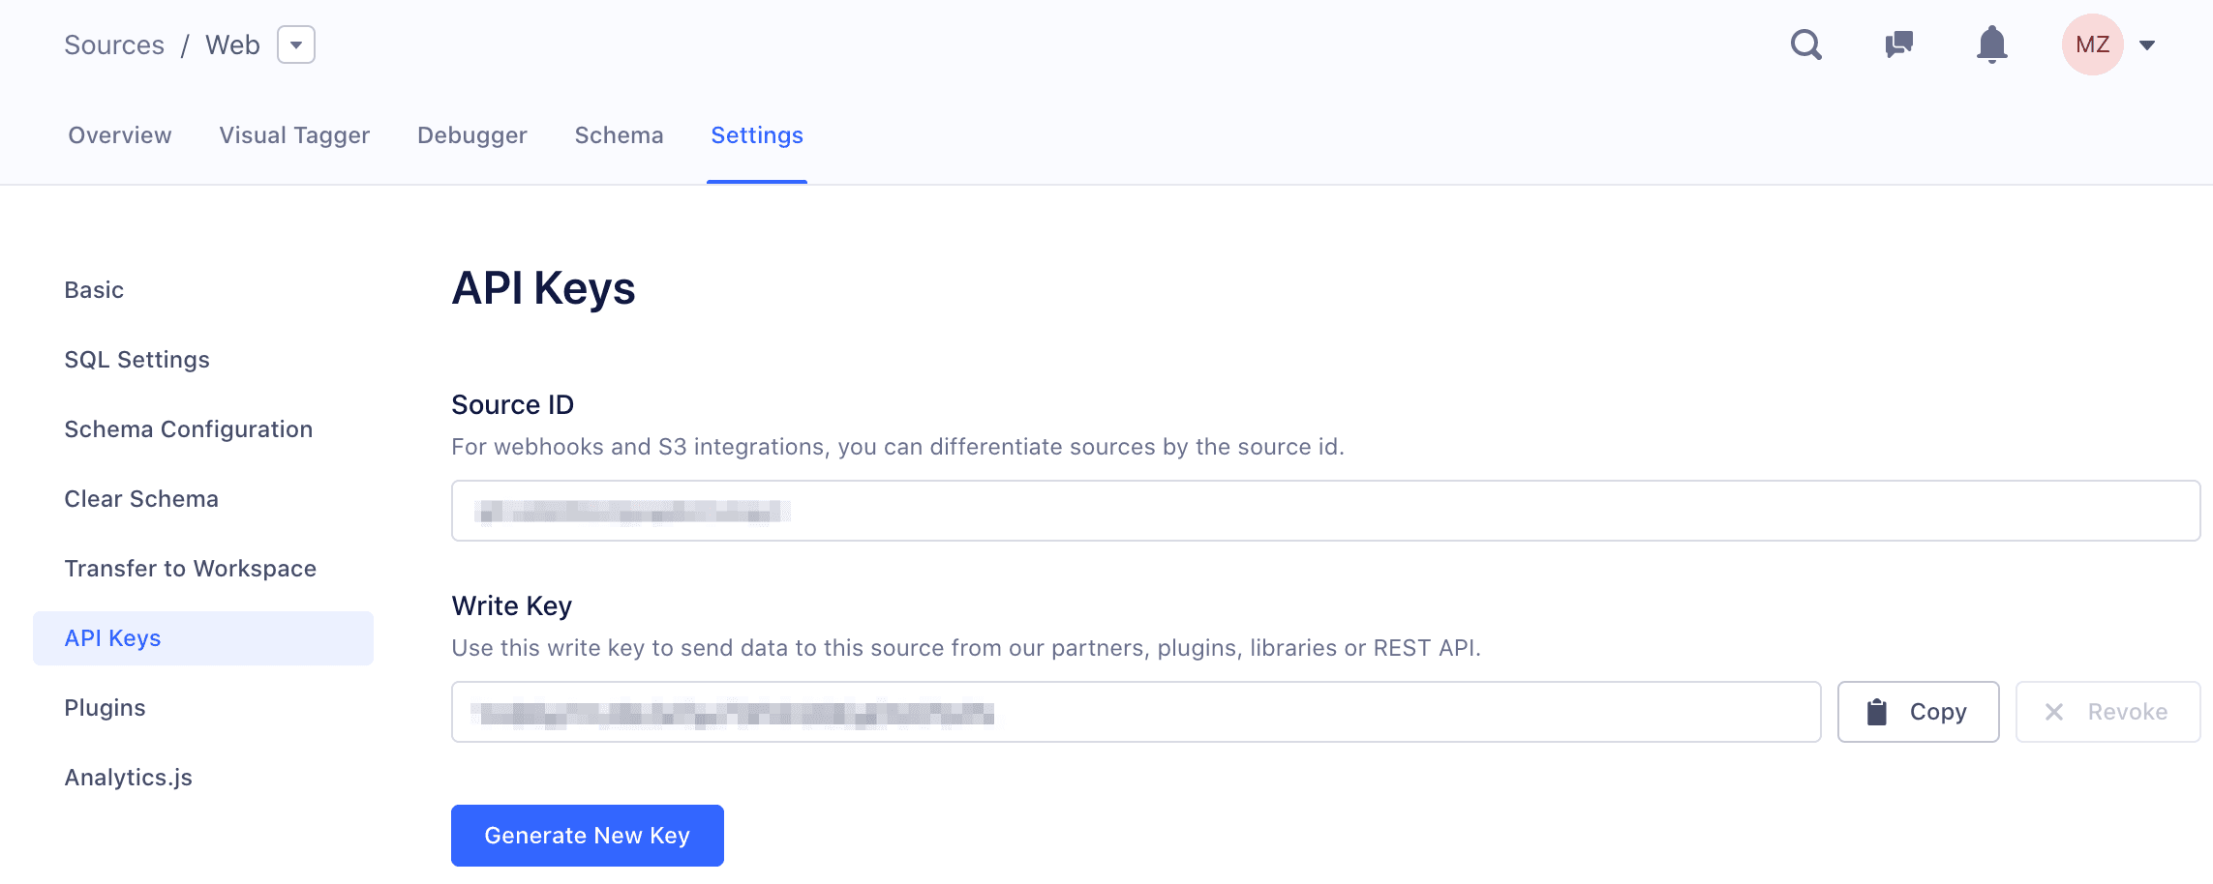Open the Visual Tagger tab
This screenshot has width=2213, height=884.
click(293, 135)
